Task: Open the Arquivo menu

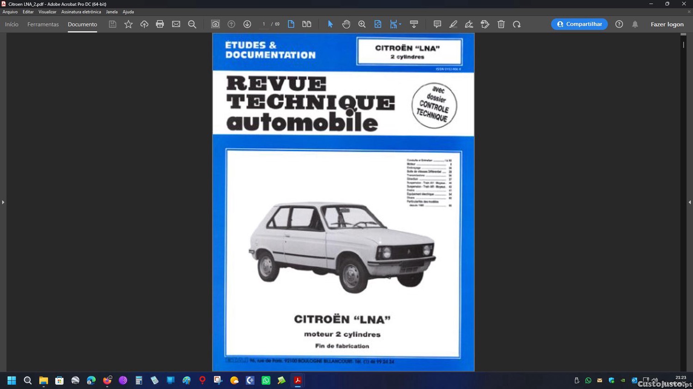Action: (10, 12)
